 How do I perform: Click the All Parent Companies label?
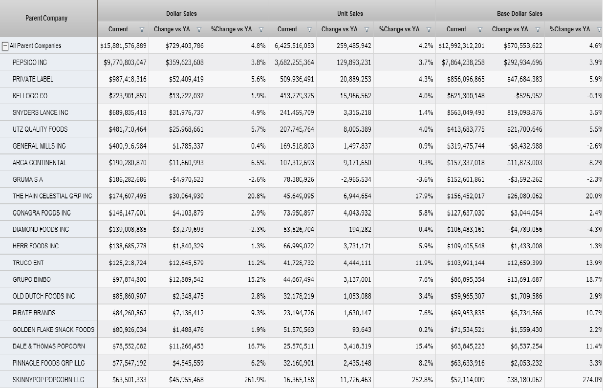click(36, 46)
